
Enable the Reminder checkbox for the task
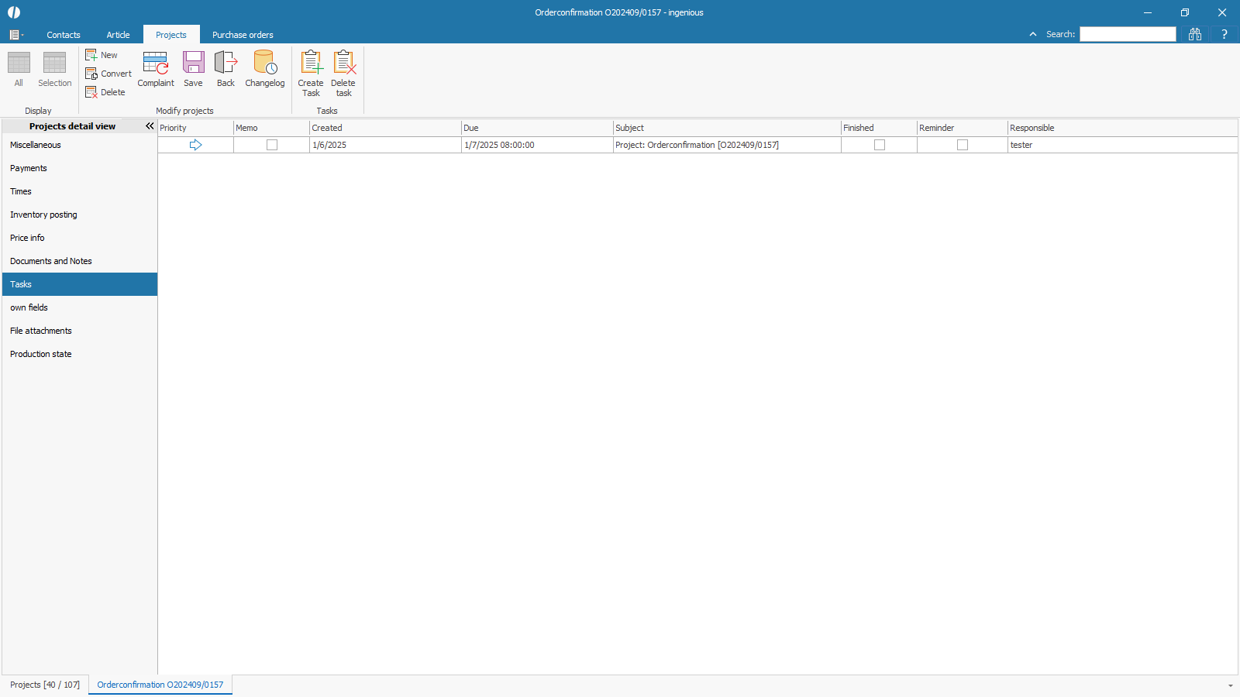click(x=963, y=145)
